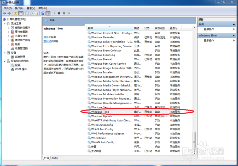This screenshot has width=238, height=166.
Task: Select the Windows Installer service row
Action: click(x=134, y=72)
